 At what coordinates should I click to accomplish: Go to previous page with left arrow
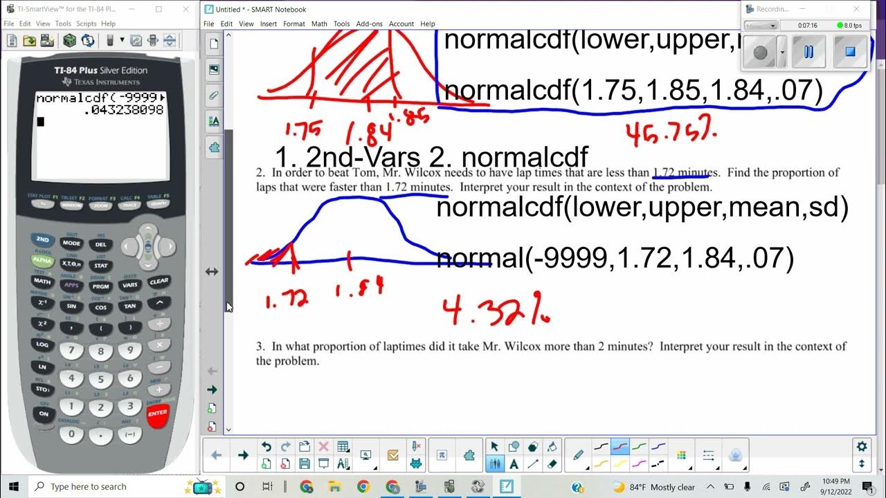point(216,455)
